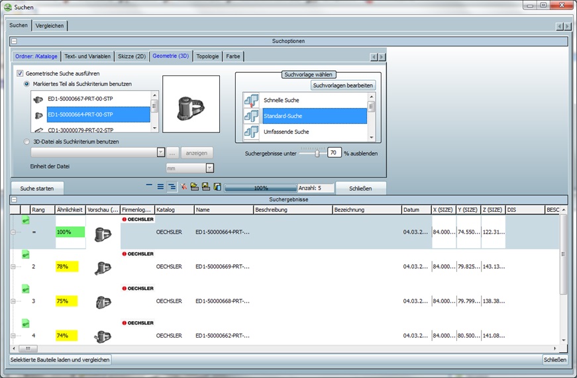Click the Schnelle Suche template icon
577x378 pixels.
tap(252, 100)
